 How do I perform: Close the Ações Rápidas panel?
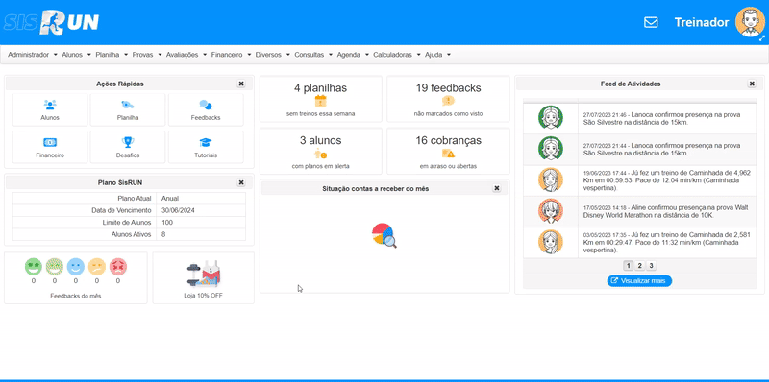[241, 84]
